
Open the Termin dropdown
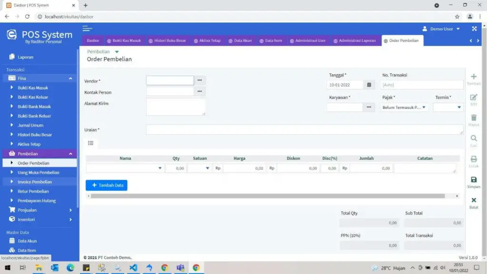[448, 107]
